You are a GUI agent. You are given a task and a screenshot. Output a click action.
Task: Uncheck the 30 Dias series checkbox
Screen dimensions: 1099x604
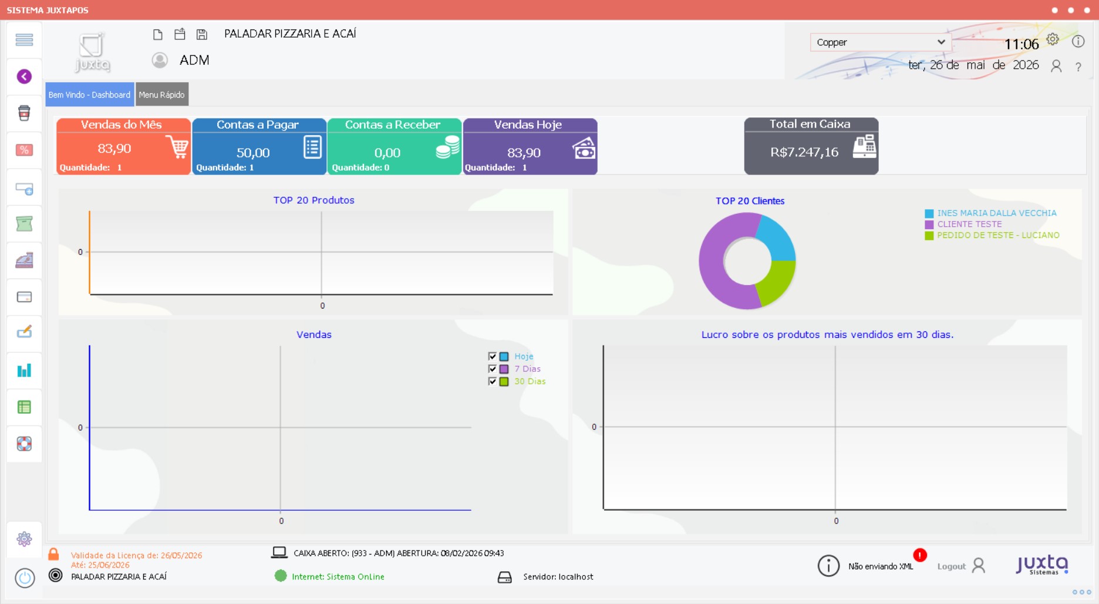coord(493,381)
